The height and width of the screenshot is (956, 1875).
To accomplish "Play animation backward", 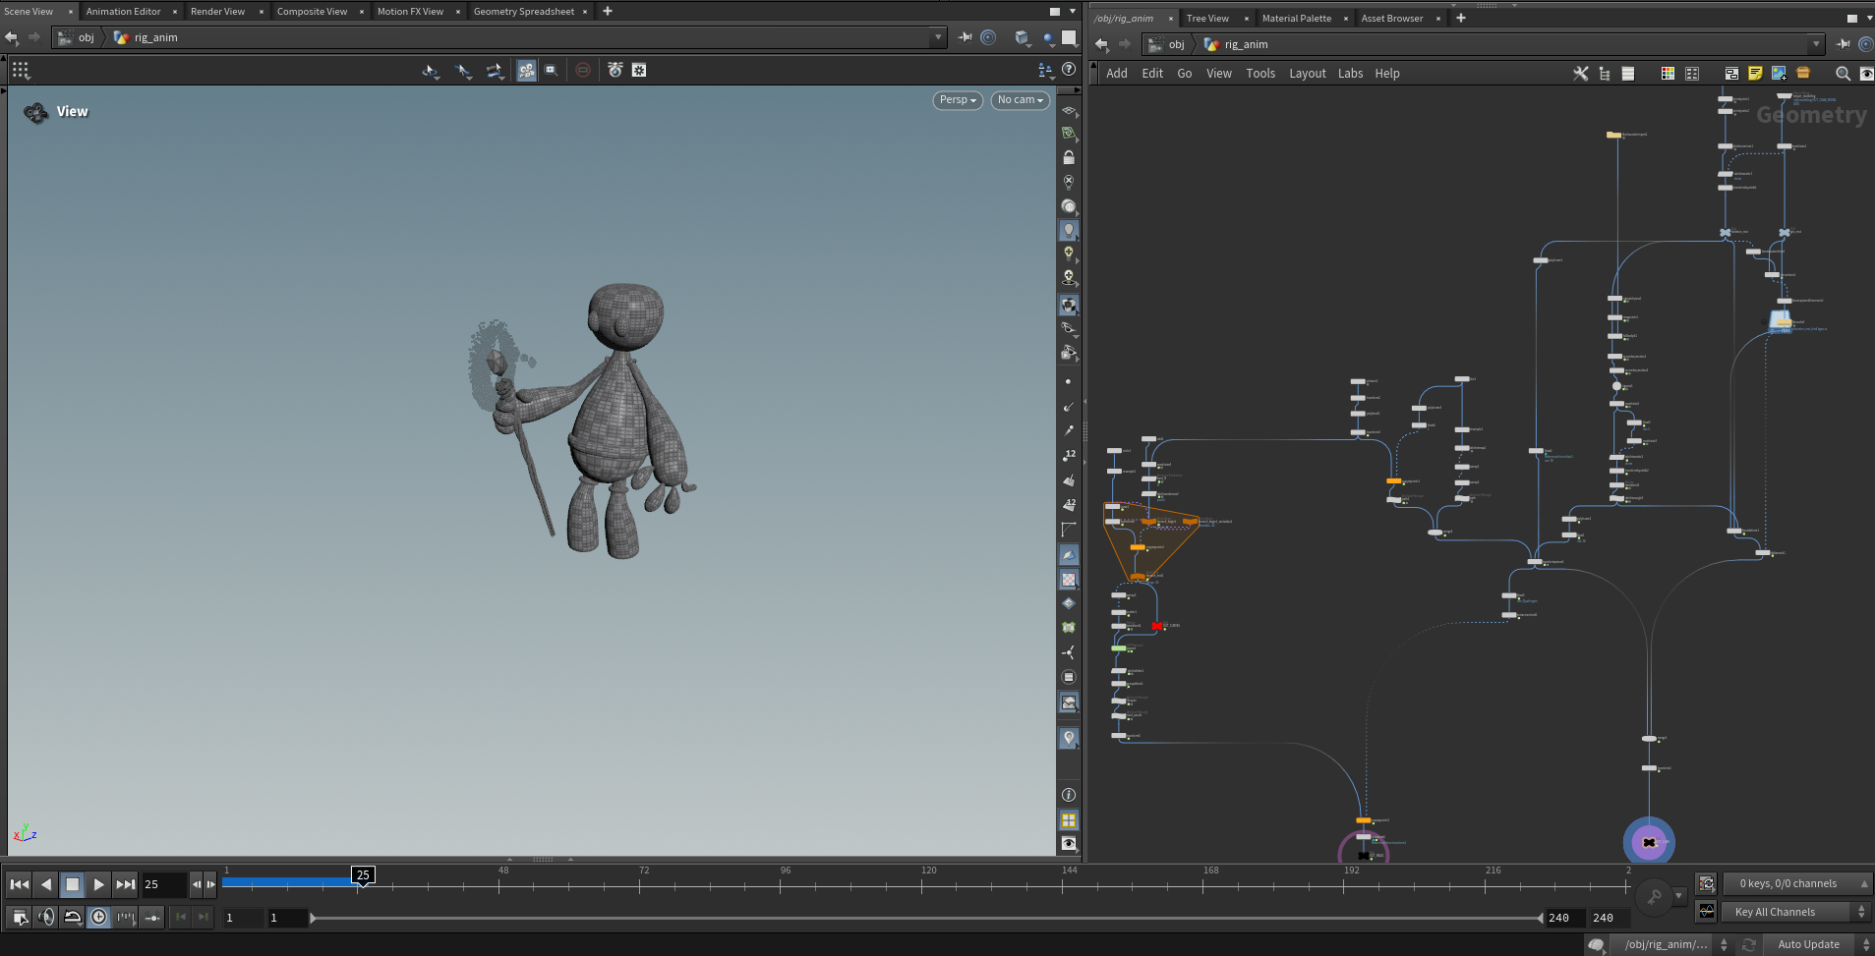I will (46, 884).
